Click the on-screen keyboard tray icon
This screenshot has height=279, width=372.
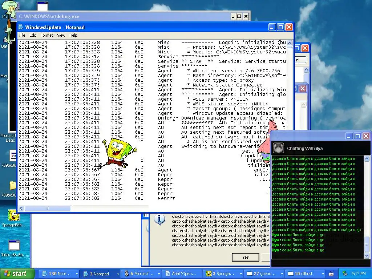[x=331, y=274]
